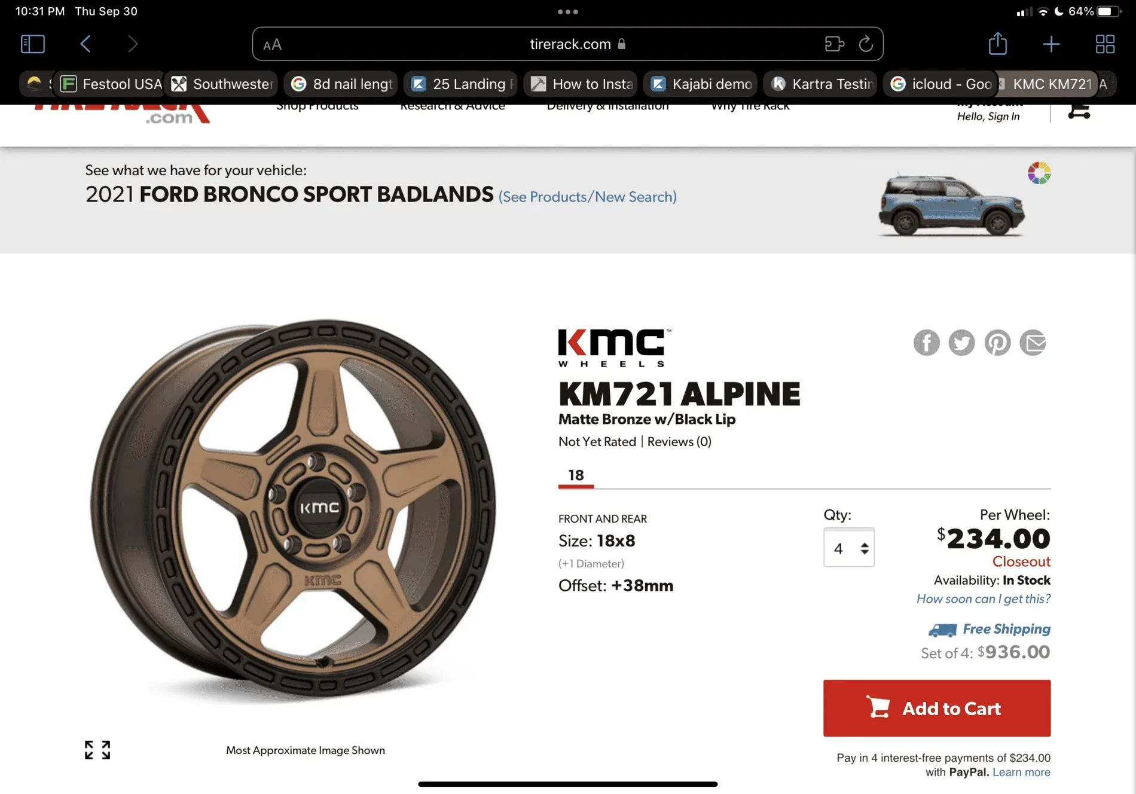
Task: Click How soon can I get this
Action: click(x=983, y=598)
